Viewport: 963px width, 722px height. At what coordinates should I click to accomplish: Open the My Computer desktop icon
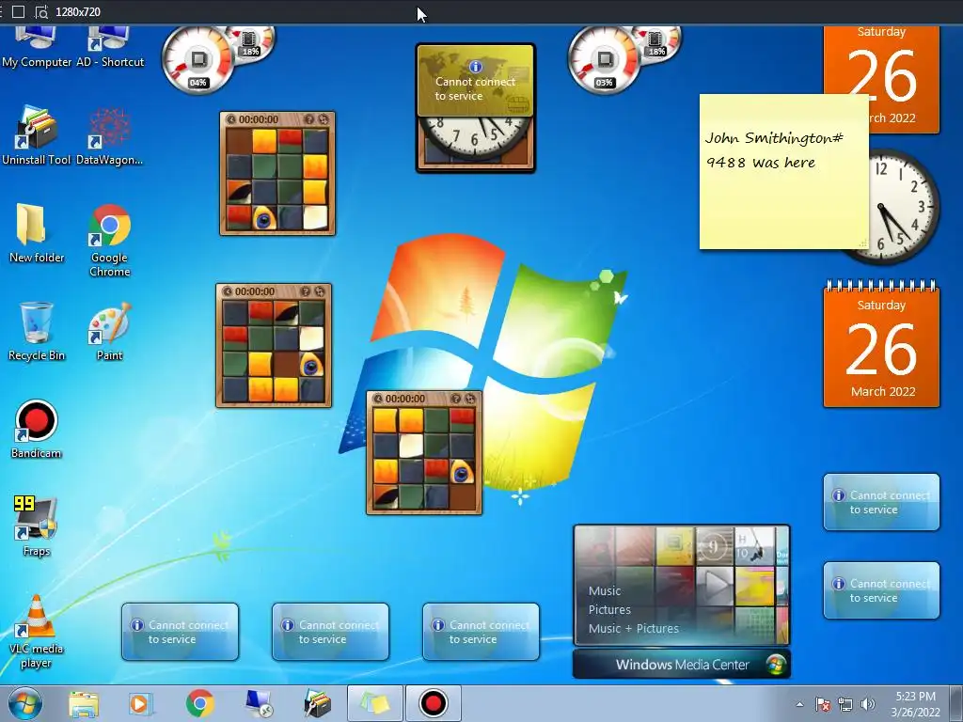click(x=36, y=47)
